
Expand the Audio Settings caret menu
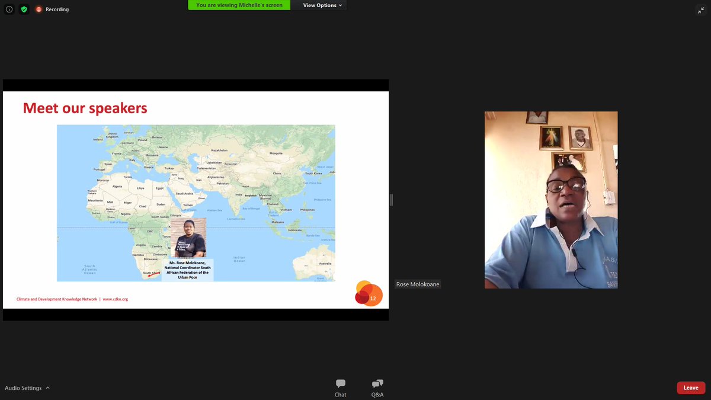click(48, 388)
